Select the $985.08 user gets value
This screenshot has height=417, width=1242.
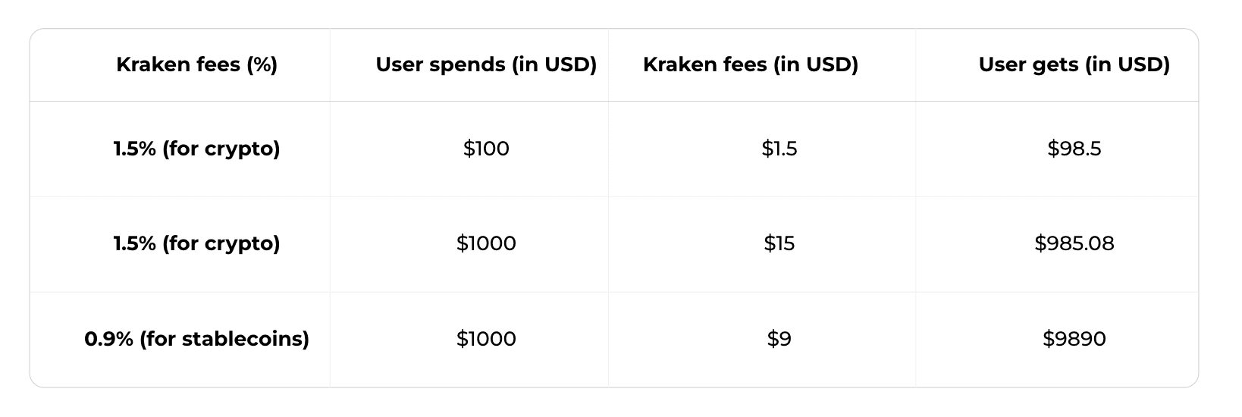(1074, 243)
